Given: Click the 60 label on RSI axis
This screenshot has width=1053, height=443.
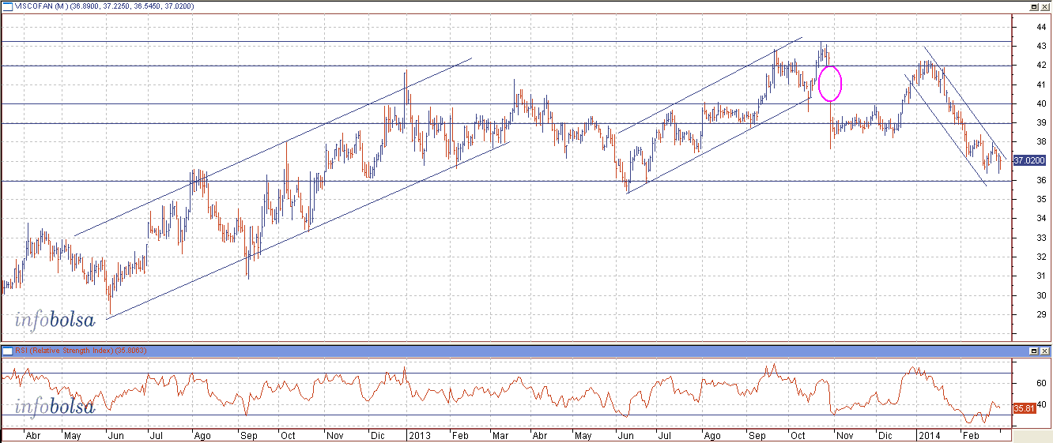Looking at the screenshot, I should click(x=1041, y=383).
